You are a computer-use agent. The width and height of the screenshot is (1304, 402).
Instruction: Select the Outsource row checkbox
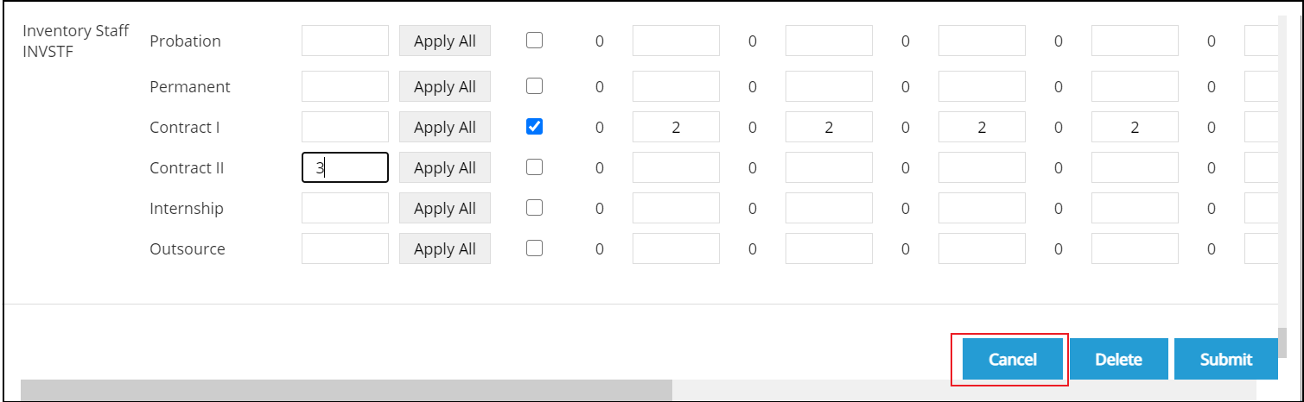535,248
